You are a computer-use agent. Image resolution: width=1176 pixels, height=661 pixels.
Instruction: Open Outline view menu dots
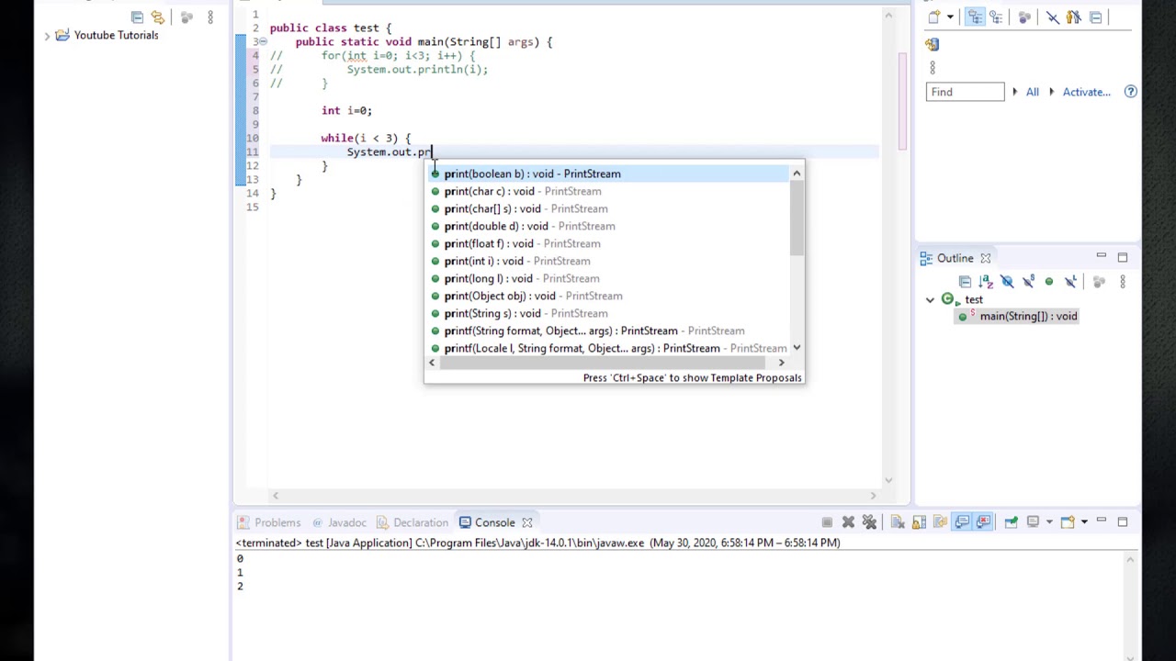[1123, 281]
